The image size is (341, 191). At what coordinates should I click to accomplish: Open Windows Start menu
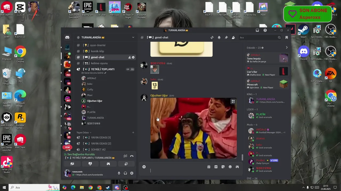pos(4,188)
